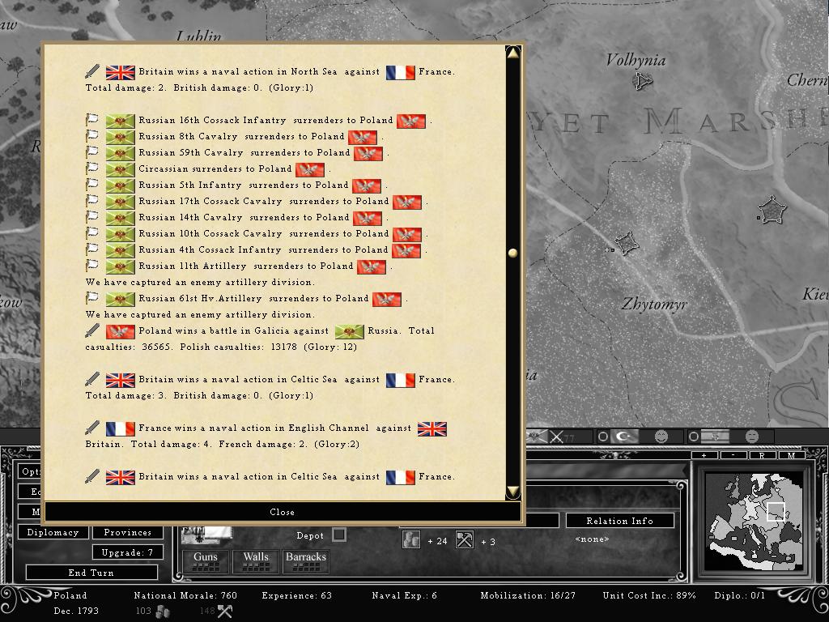Click sword icon beside English Channel report
829x622 pixels.
(92, 428)
